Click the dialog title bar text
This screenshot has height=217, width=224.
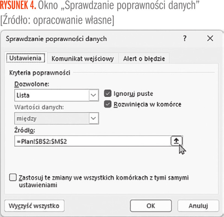[x=56, y=39]
